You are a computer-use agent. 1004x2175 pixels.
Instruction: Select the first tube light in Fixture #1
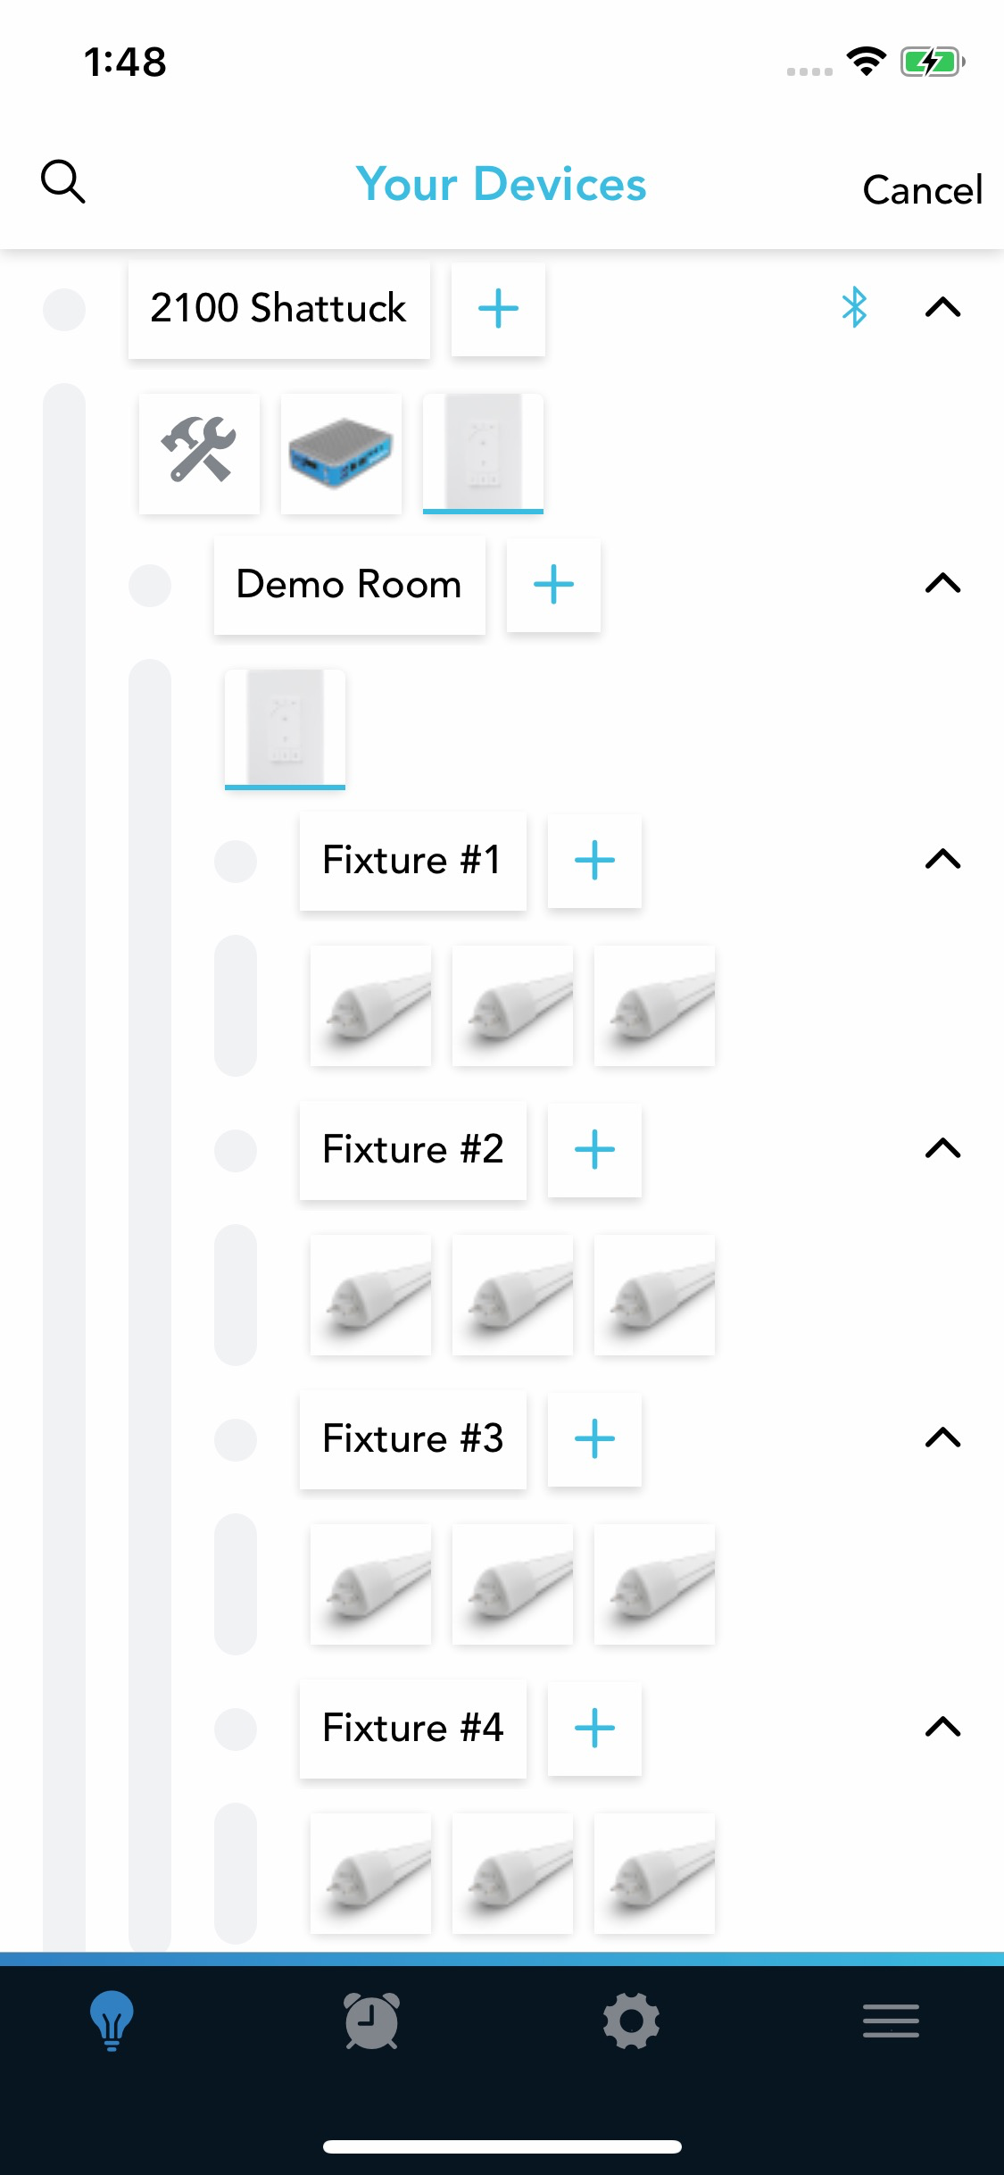click(370, 1005)
